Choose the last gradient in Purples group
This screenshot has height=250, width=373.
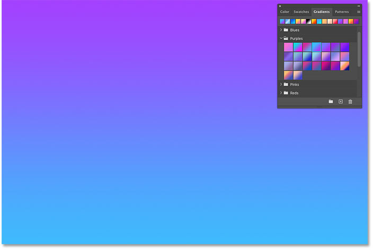click(298, 75)
